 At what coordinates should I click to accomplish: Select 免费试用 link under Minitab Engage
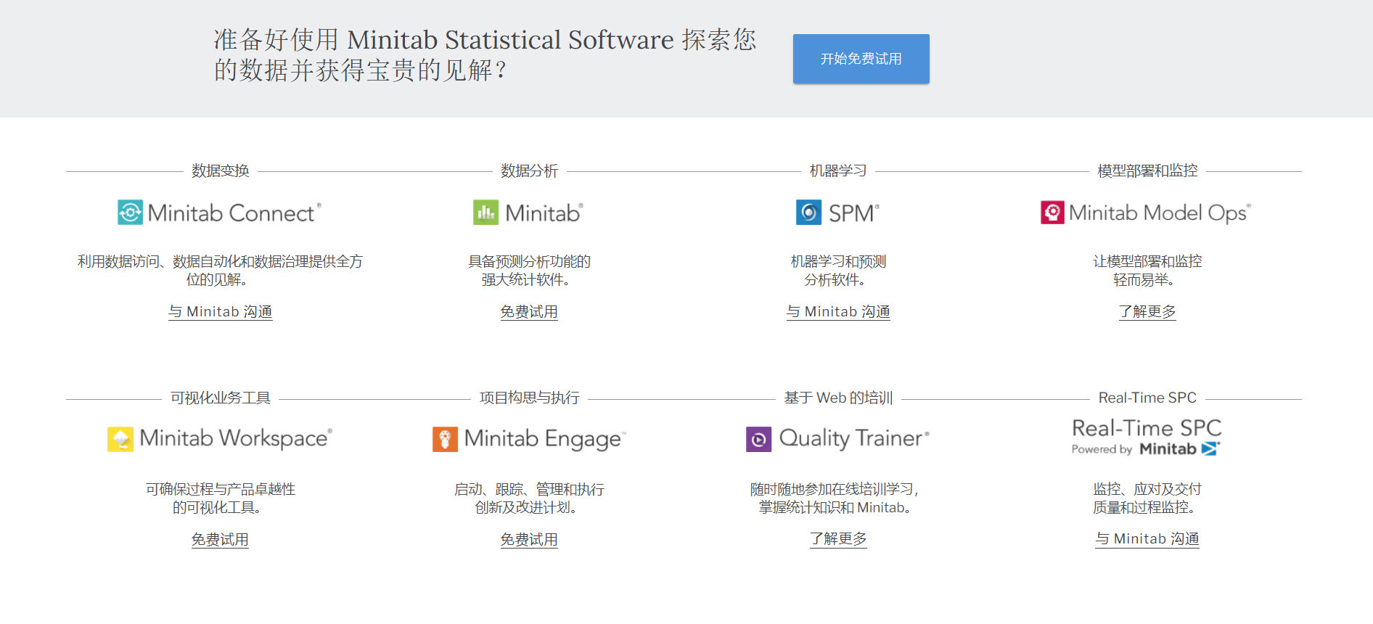click(529, 540)
